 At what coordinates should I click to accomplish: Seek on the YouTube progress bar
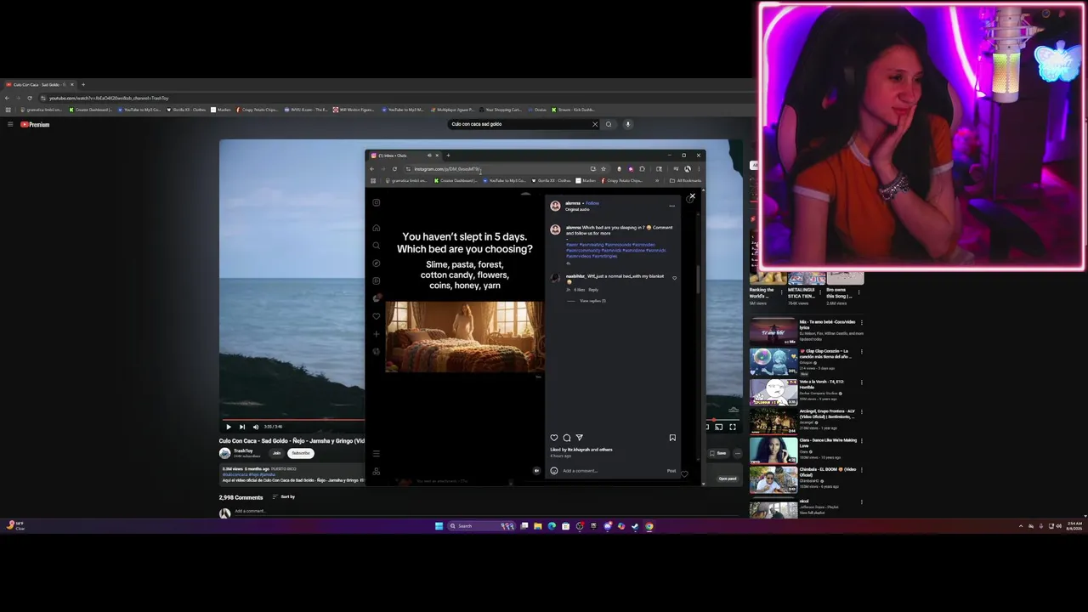pyautogui.click(x=480, y=419)
